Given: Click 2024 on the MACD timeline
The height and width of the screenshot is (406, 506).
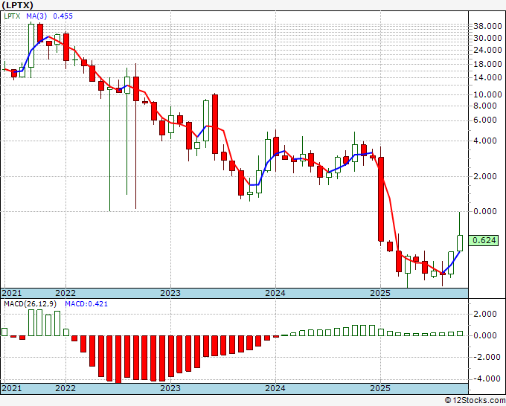Looking at the screenshot, I should (x=275, y=388).
